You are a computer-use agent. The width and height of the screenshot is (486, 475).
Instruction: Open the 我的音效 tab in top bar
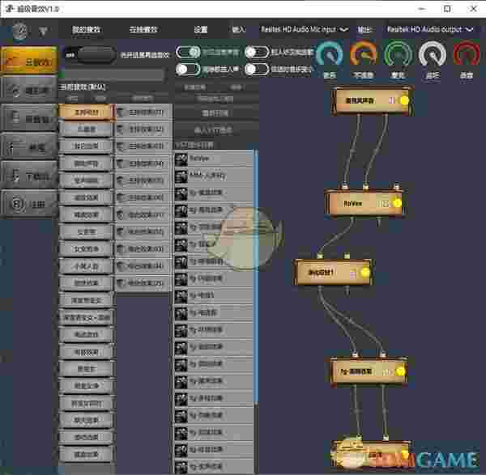click(x=86, y=30)
